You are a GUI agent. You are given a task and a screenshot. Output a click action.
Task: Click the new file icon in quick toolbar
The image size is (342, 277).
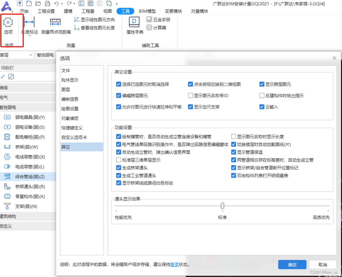[x=29, y=3]
